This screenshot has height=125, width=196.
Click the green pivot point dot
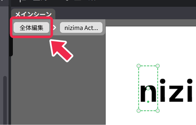click(148, 102)
